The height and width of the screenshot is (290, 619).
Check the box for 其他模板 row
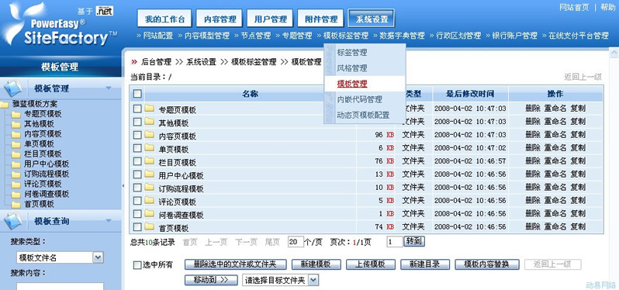pyautogui.click(x=137, y=122)
